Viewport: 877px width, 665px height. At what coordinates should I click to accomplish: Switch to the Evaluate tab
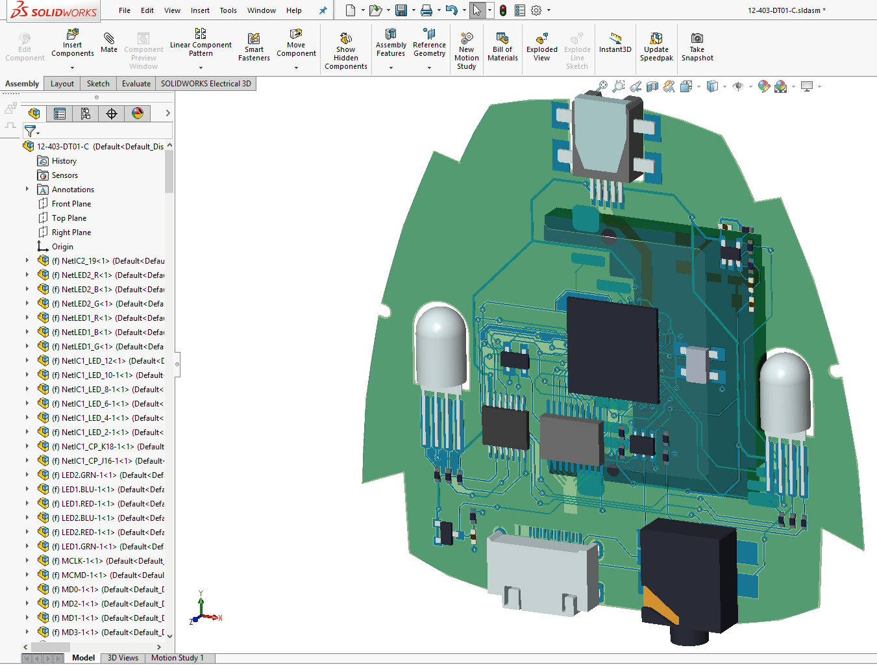[x=136, y=84]
